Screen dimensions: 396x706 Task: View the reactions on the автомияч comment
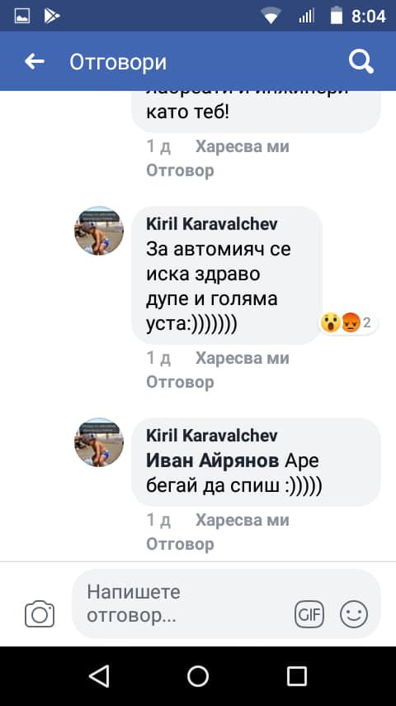pyautogui.click(x=348, y=322)
